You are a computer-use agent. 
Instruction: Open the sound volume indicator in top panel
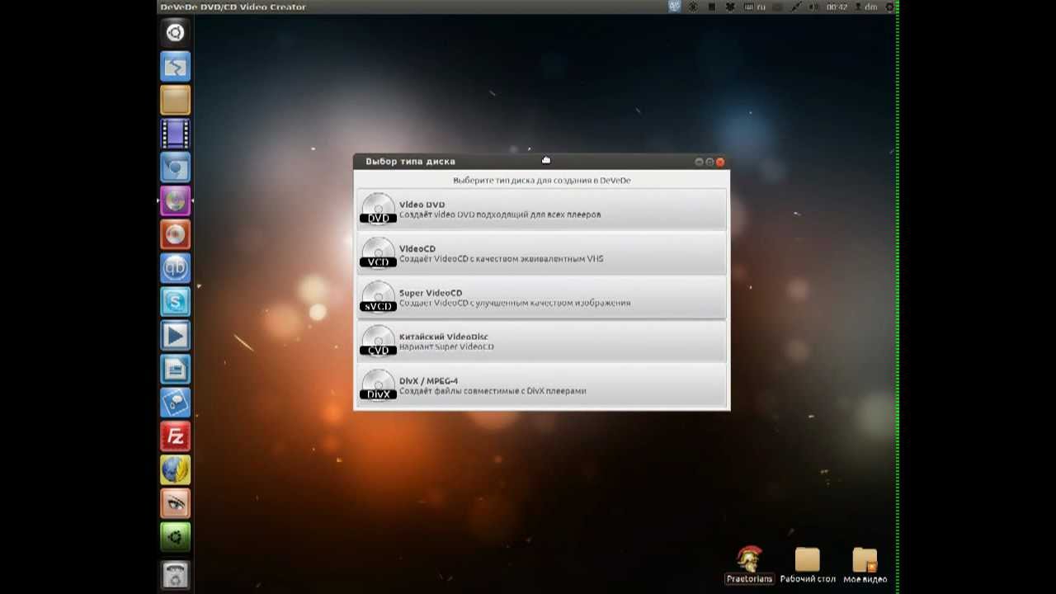click(814, 7)
